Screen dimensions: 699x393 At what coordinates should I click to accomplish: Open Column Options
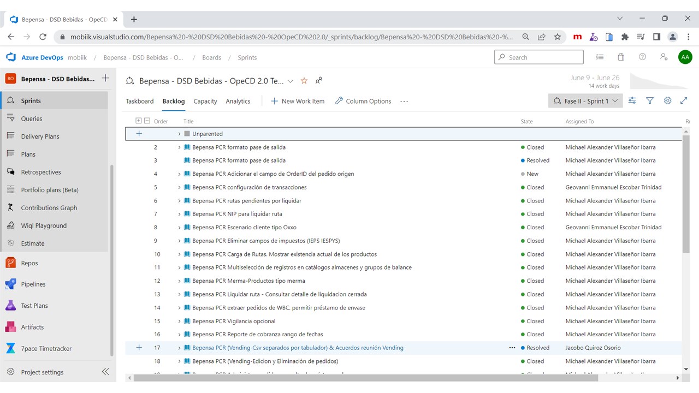(363, 101)
